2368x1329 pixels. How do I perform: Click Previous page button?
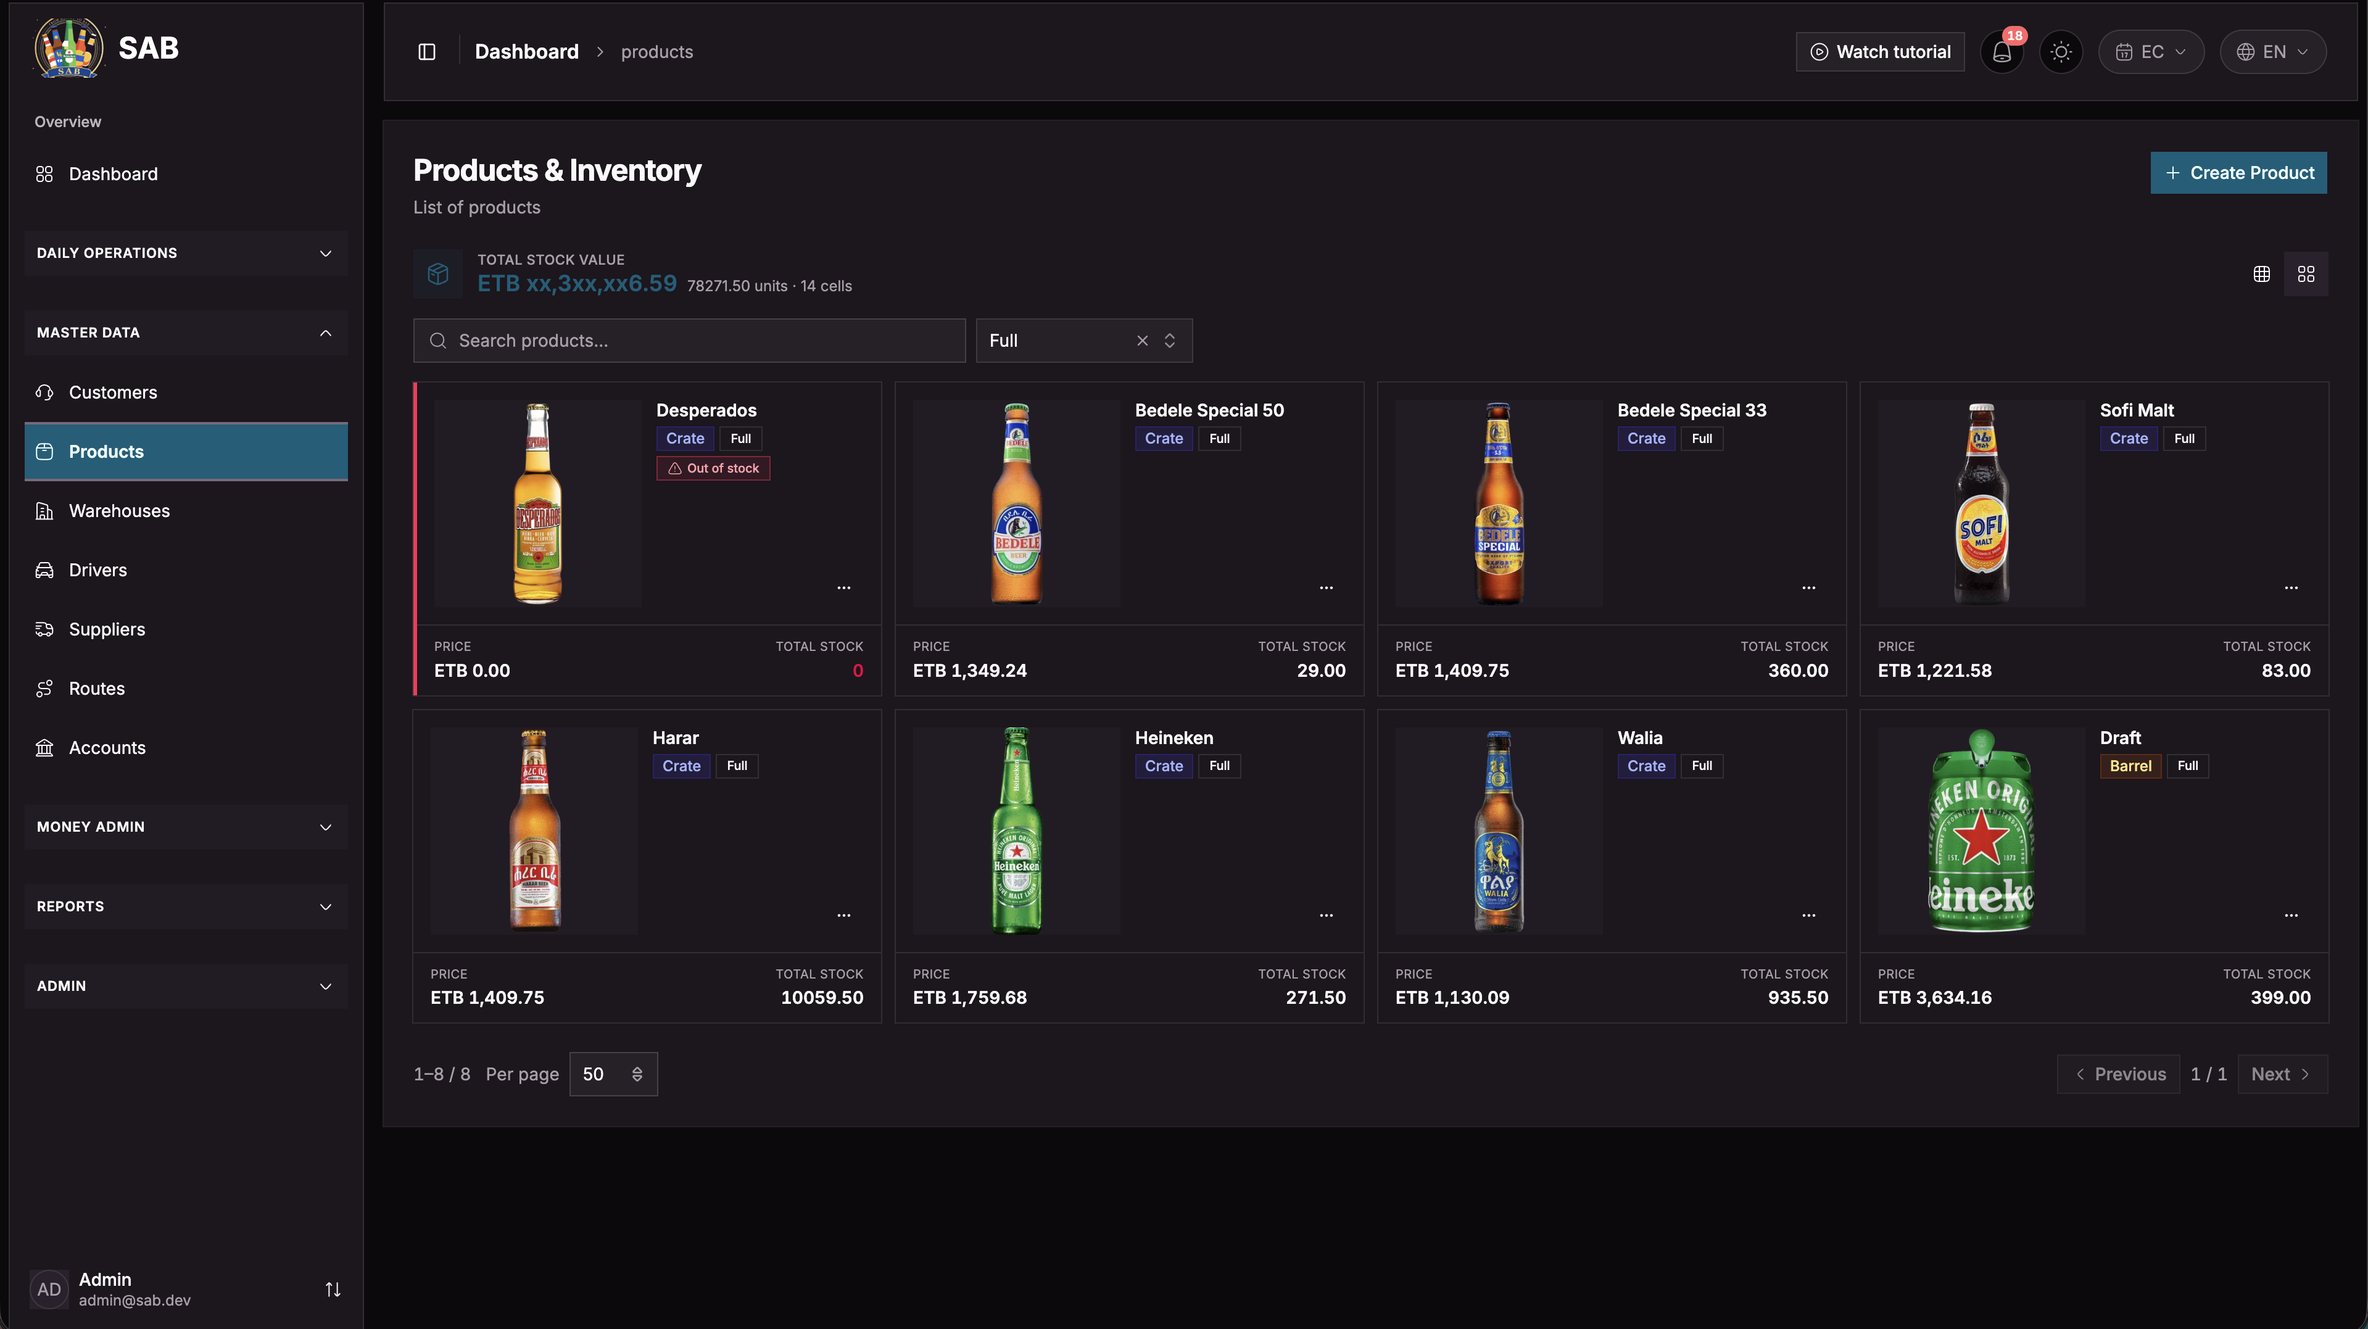2118,1074
